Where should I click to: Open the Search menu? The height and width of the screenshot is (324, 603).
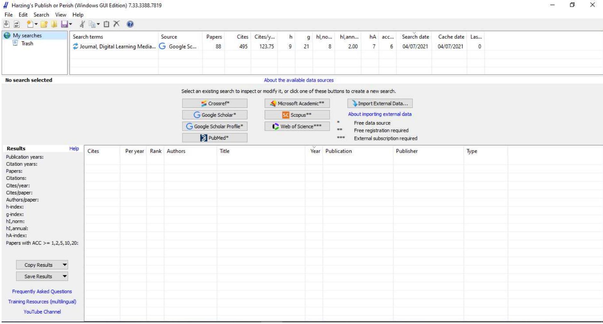pos(41,15)
